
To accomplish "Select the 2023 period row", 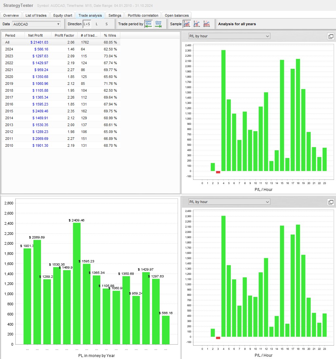I will click(x=61, y=56).
